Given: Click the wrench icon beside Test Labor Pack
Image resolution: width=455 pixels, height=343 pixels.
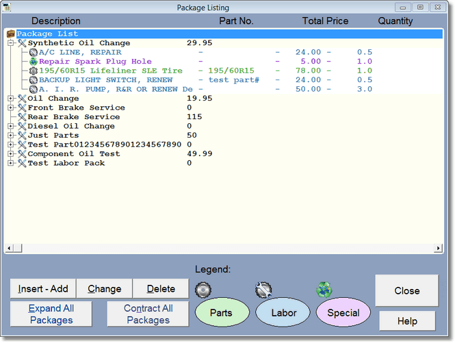Looking at the screenshot, I should 22,163.
